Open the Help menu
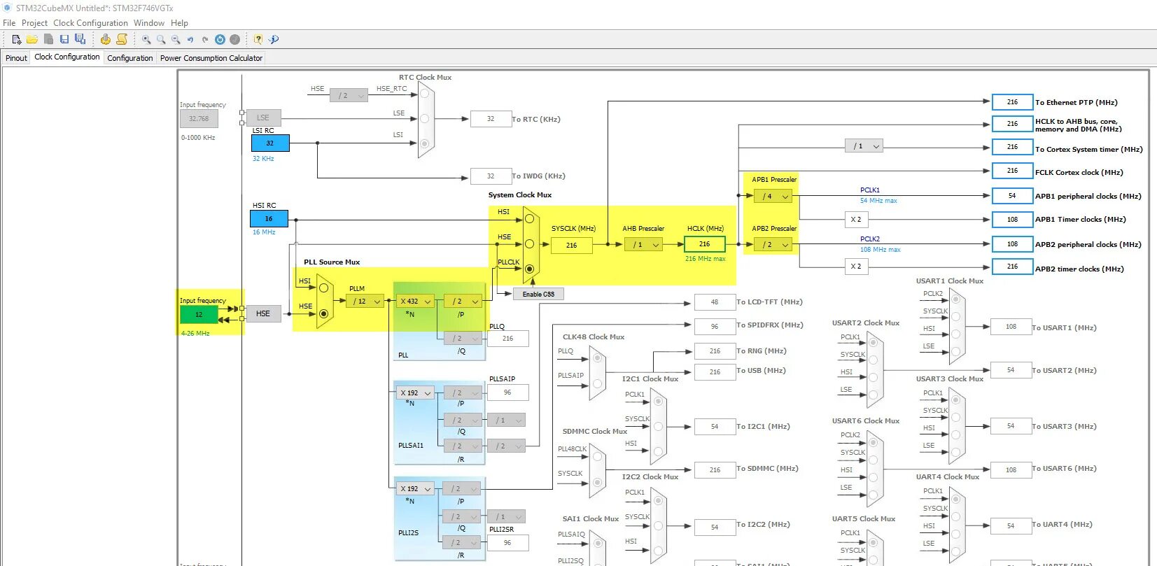Screen dimensions: 1157x566 tap(179, 22)
